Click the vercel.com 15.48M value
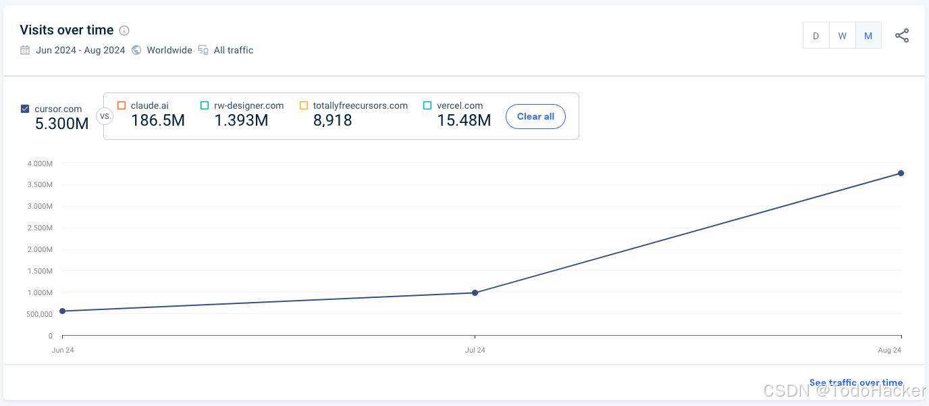 (464, 120)
